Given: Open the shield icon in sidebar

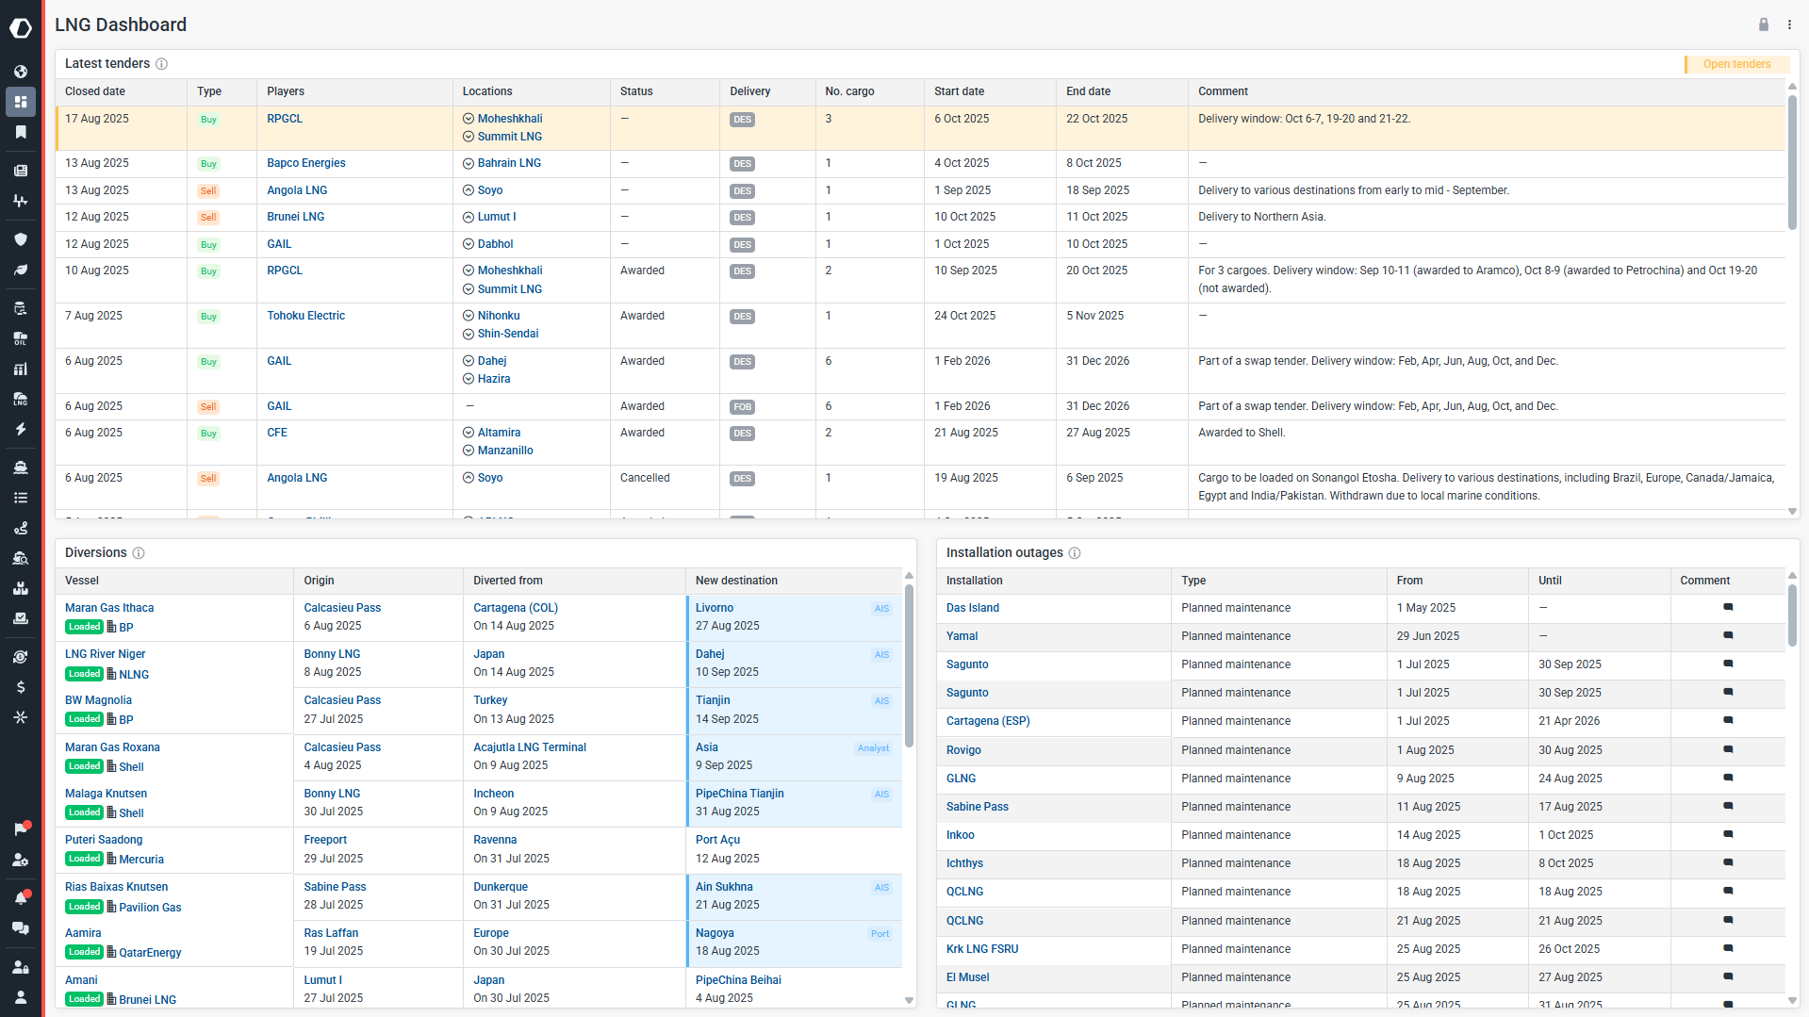Looking at the screenshot, I should tap(21, 239).
